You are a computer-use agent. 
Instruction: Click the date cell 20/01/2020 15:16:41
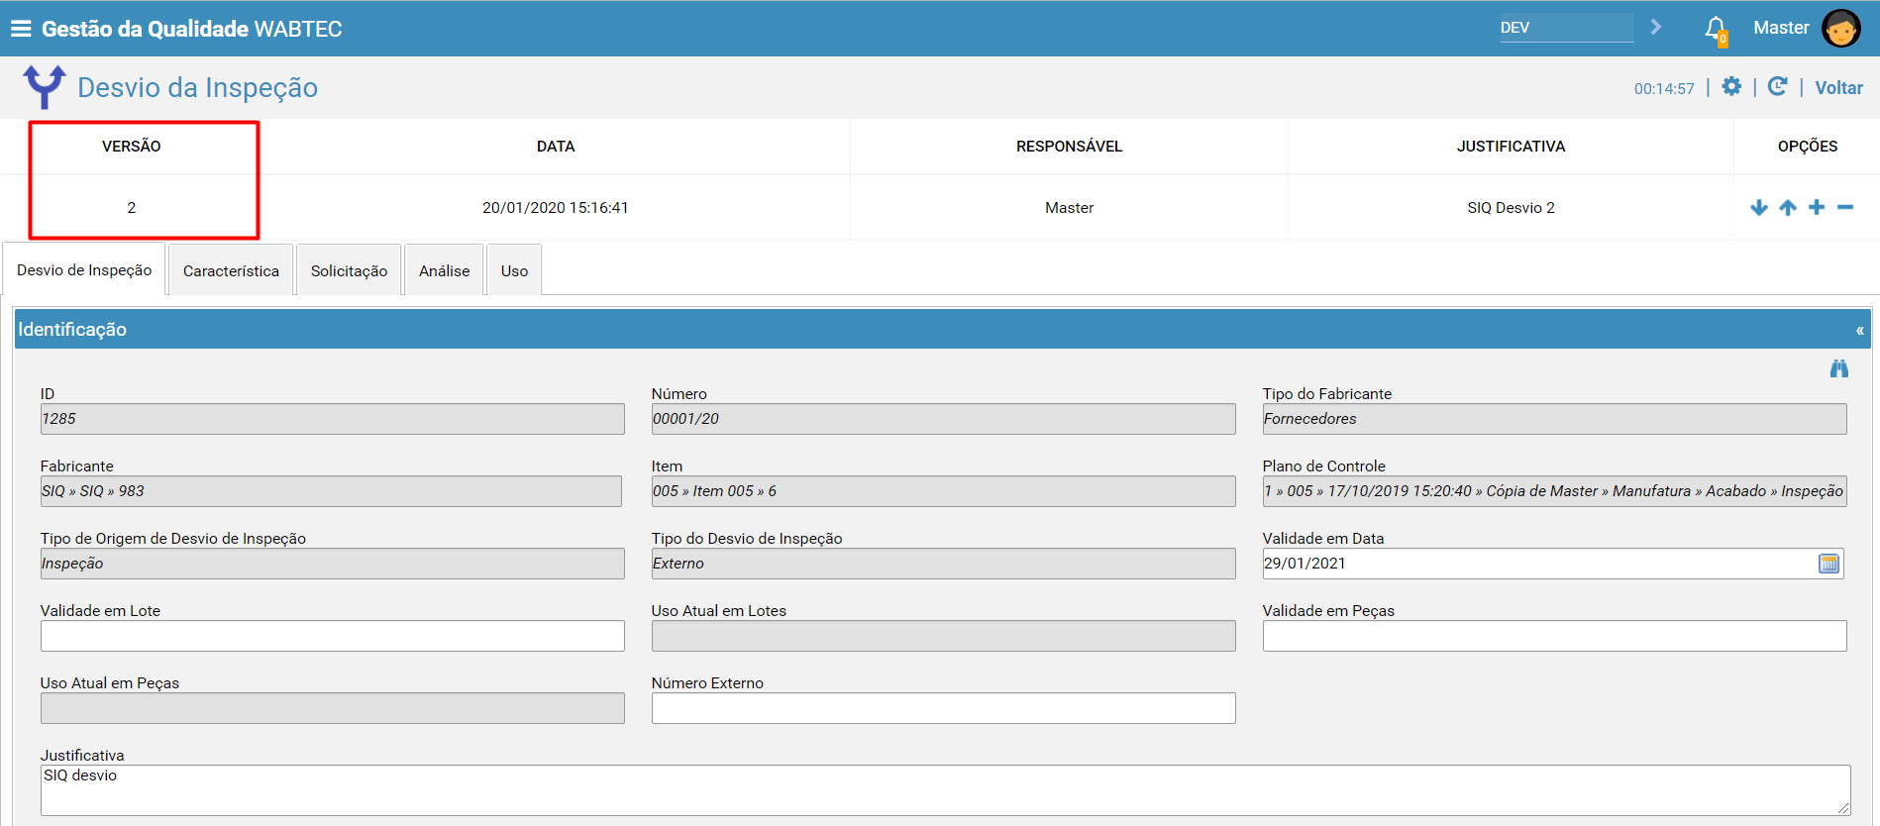click(555, 208)
